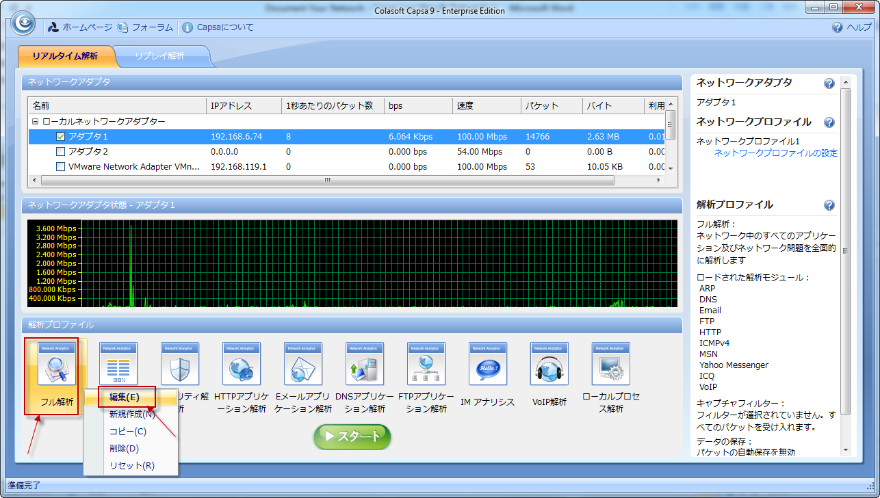Select the フル解析 profile icon
Viewport: 880px width, 498px height.
pos(56,364)
